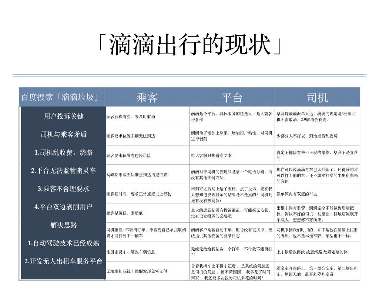
Task: Click platform cell starting 合着我拼车比不拼车还贵
Action: 232,271
